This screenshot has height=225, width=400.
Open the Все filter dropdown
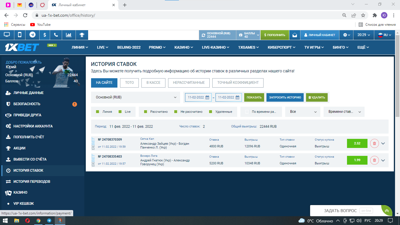tap(303, 112)
